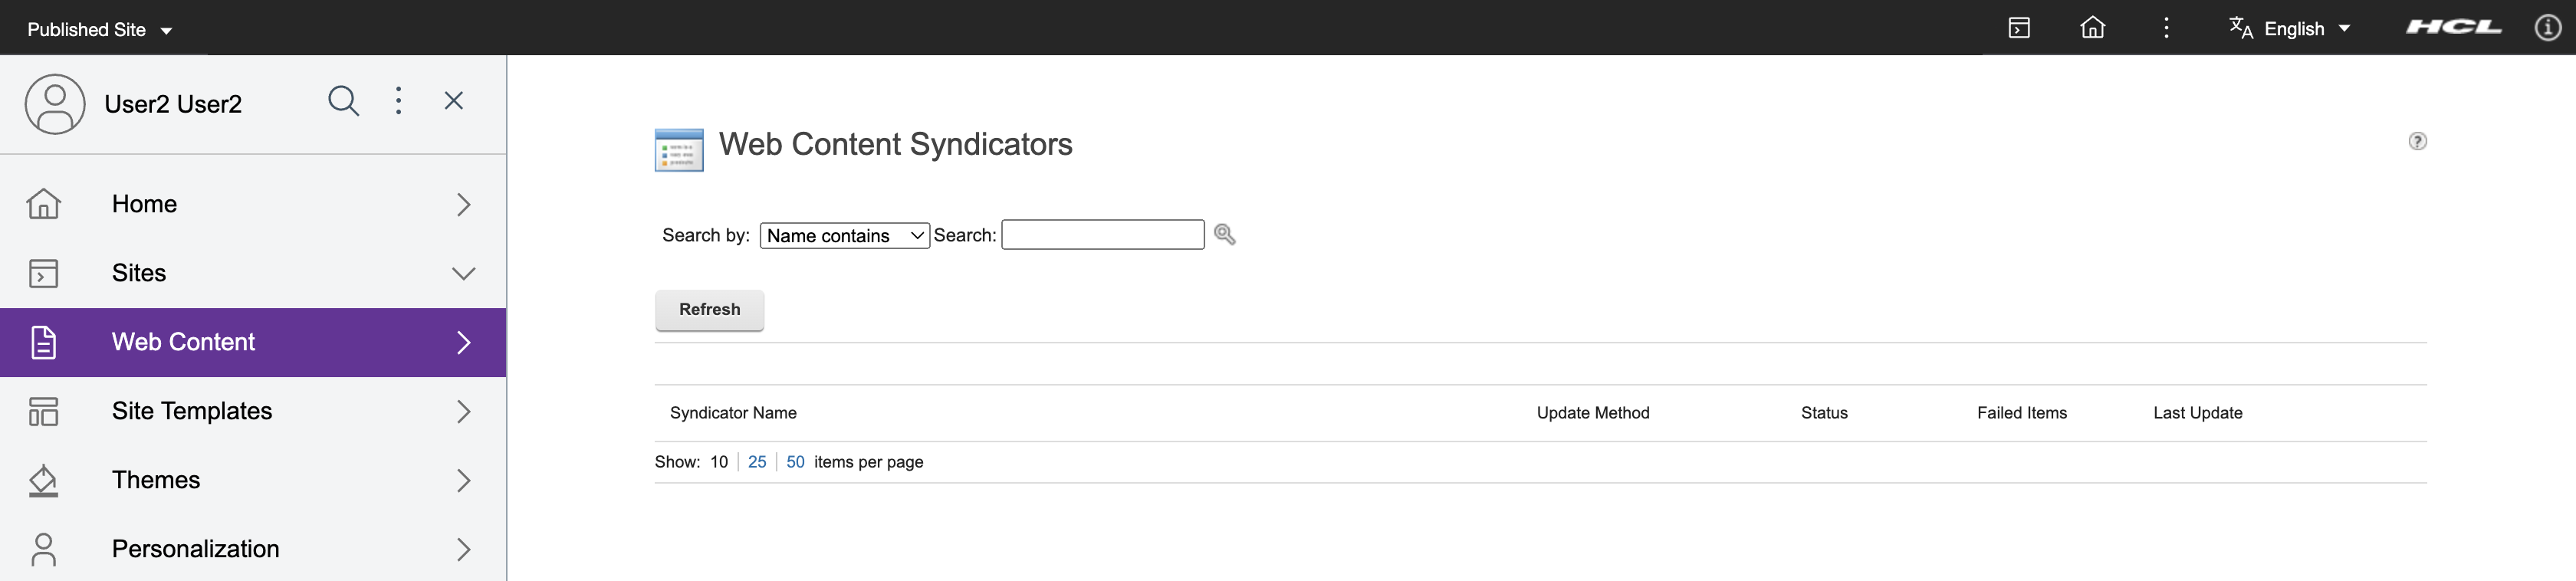This screenshot has width=2576, height=581.
Task: Click the magnifier icon to run the search
Action: tap(1226, 234)
